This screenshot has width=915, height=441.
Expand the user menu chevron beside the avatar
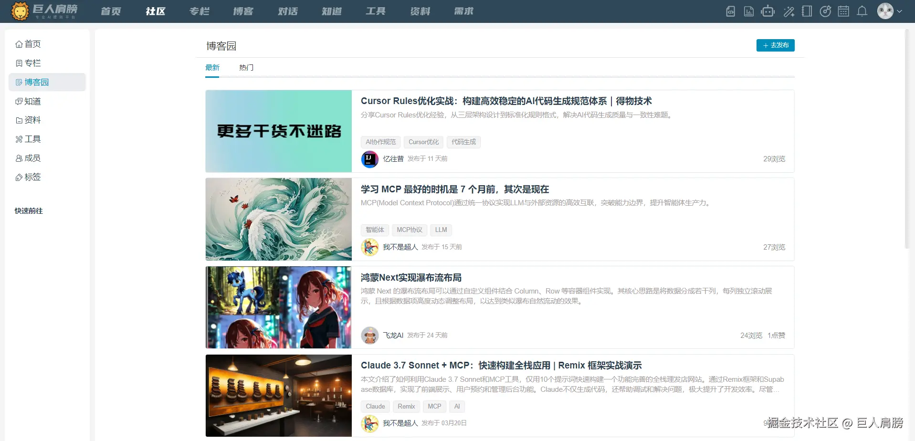899,11
